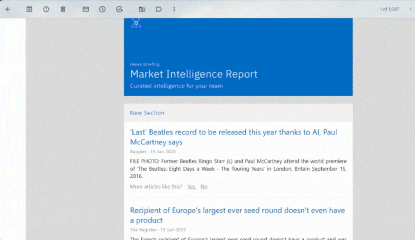The width and height of the screenshot is (415, 240).
Task: Snooze this email with the clock icon
Action: click(x=103, y=9)
